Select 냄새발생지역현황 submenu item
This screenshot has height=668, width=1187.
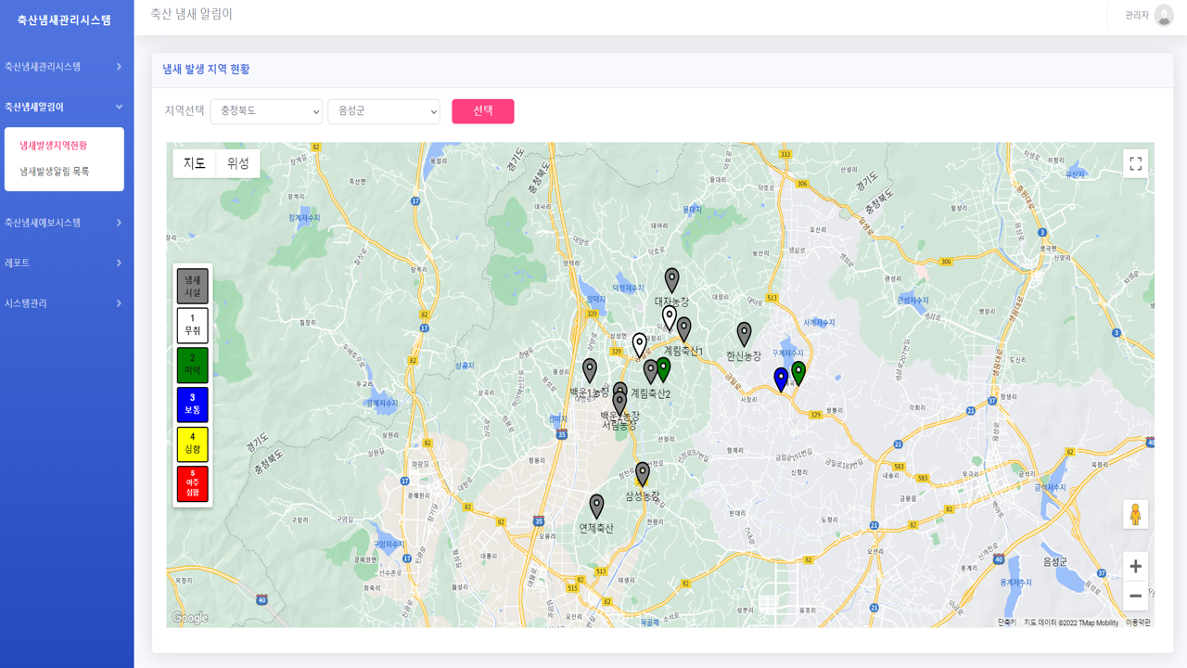[x=54, y=146]
